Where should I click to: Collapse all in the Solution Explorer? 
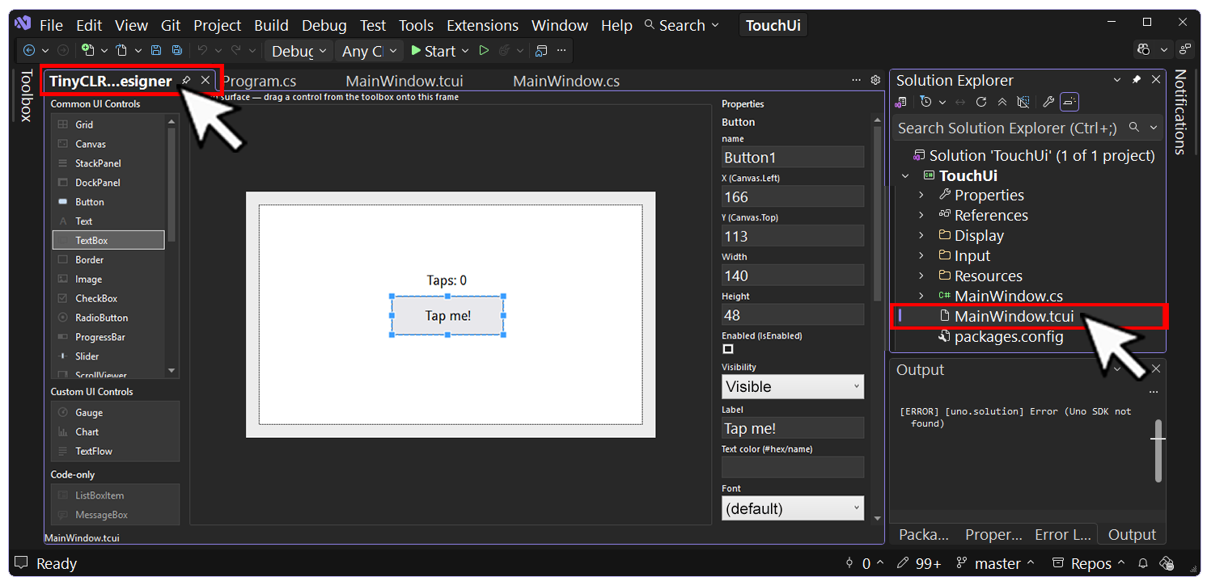1002,102
